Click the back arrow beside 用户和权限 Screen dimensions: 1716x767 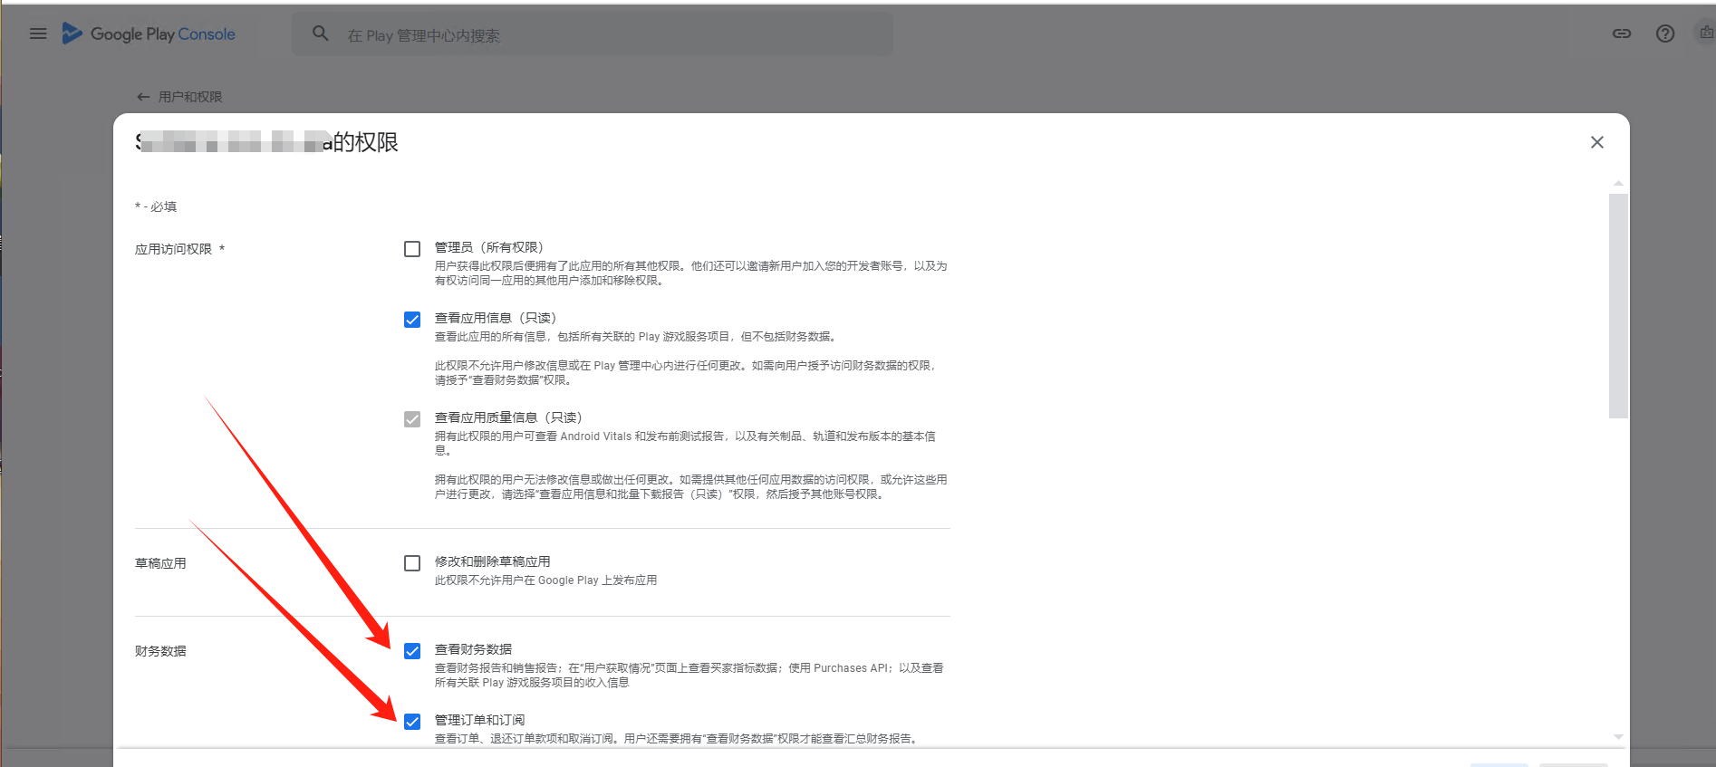(x=143, y=97)
